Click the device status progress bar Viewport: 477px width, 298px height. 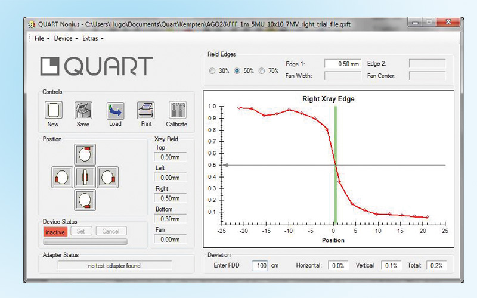(x=85, y=242)
